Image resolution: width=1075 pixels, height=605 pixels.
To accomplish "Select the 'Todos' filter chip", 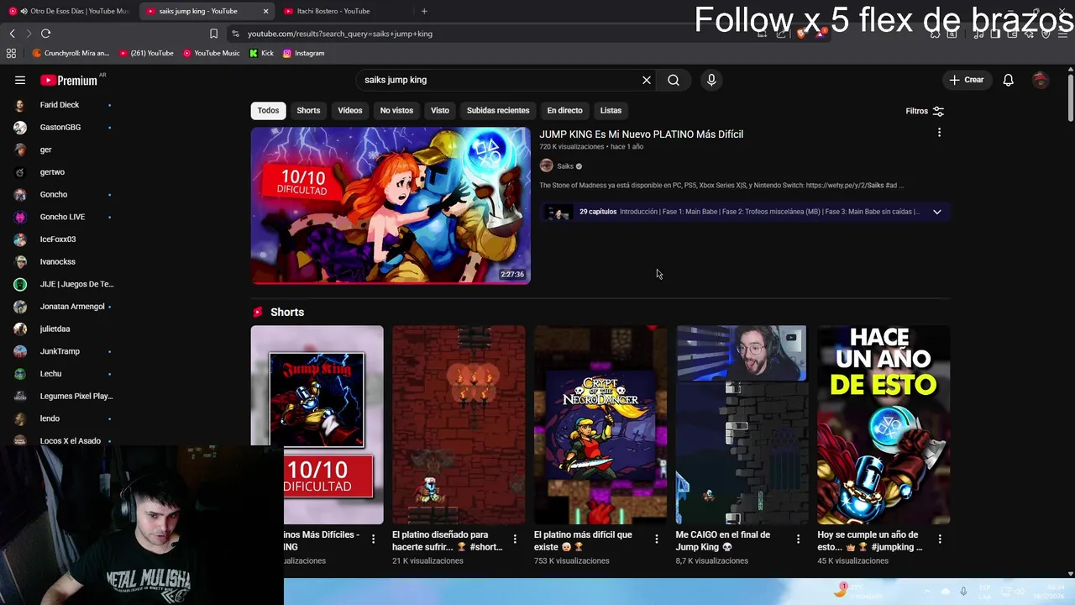I will click(x=268, y=110).
